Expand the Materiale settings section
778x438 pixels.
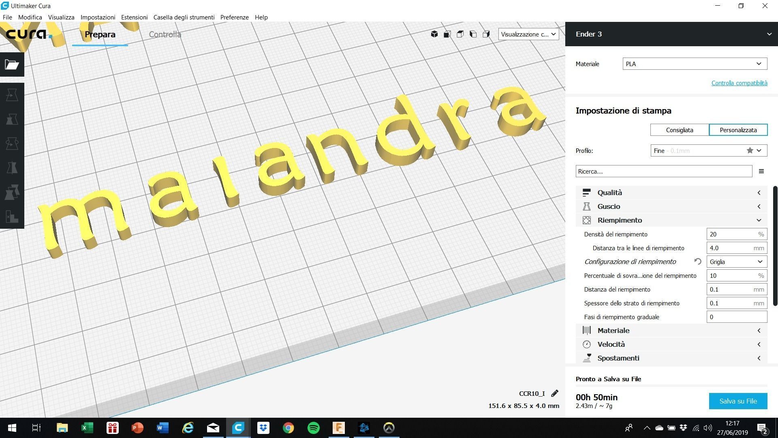point(671,331)
